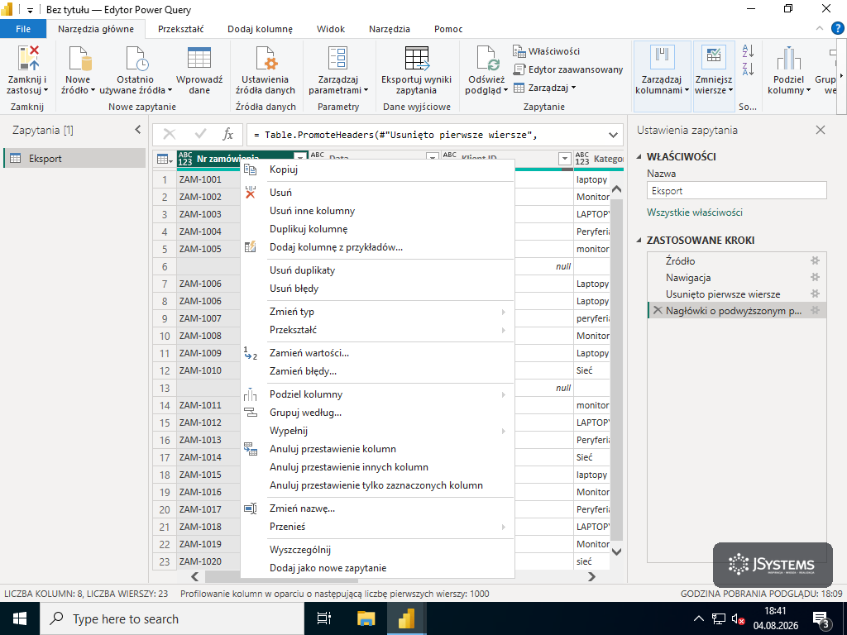The height and width of the screenshot is (635, 847).
Task: Sort ascending with A-Z icon
Action: [748, 51]
